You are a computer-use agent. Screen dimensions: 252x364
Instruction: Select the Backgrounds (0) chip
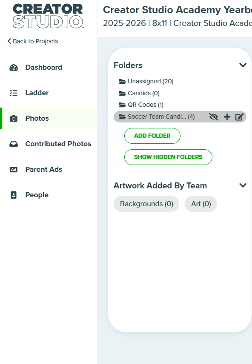click(146, 204)
